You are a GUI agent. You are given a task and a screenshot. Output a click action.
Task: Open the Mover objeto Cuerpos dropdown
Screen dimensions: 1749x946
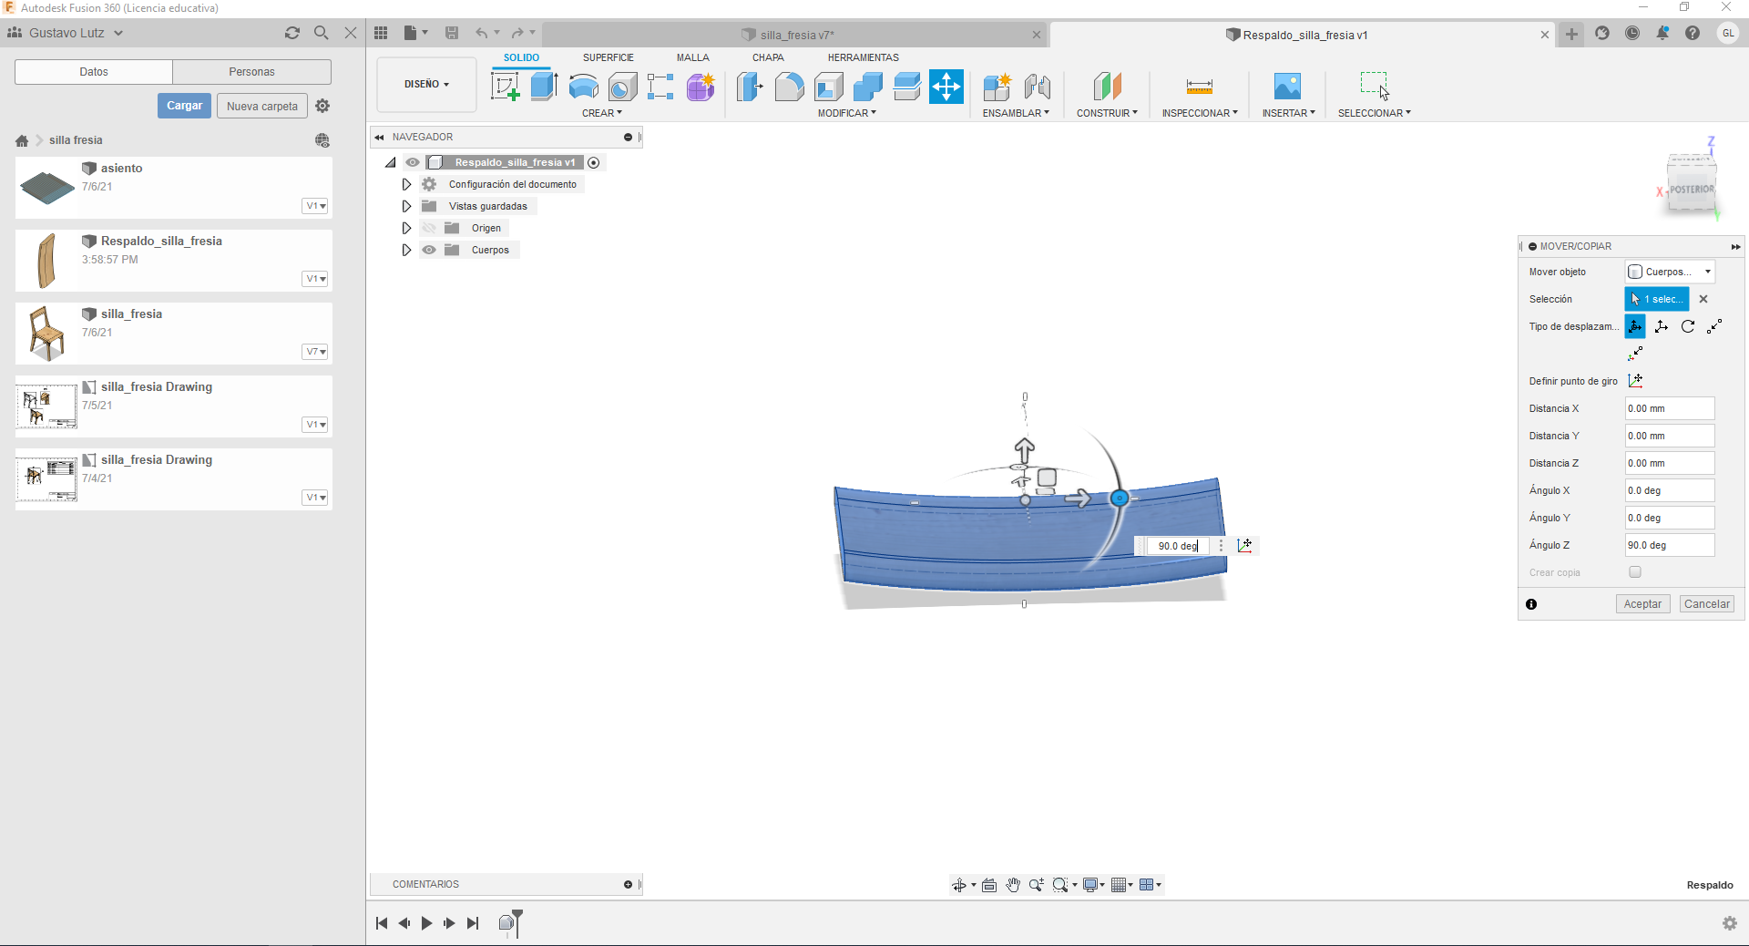tap(1670, 272)
